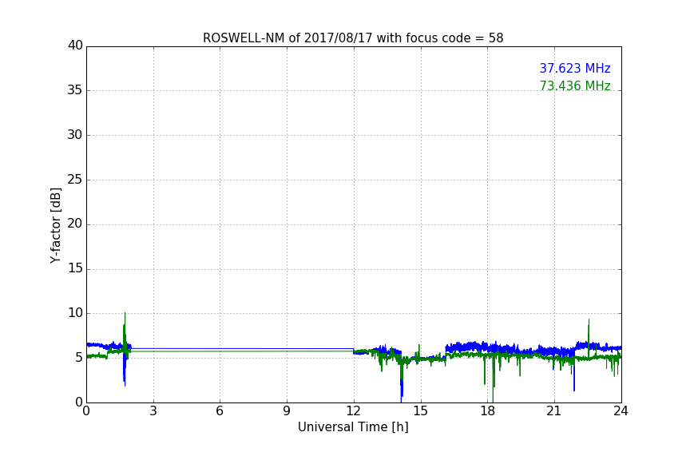Click y-axis tick label 35
Viewport: 690px width, 460px height.
pyautogui.click(x=75, y=90)
